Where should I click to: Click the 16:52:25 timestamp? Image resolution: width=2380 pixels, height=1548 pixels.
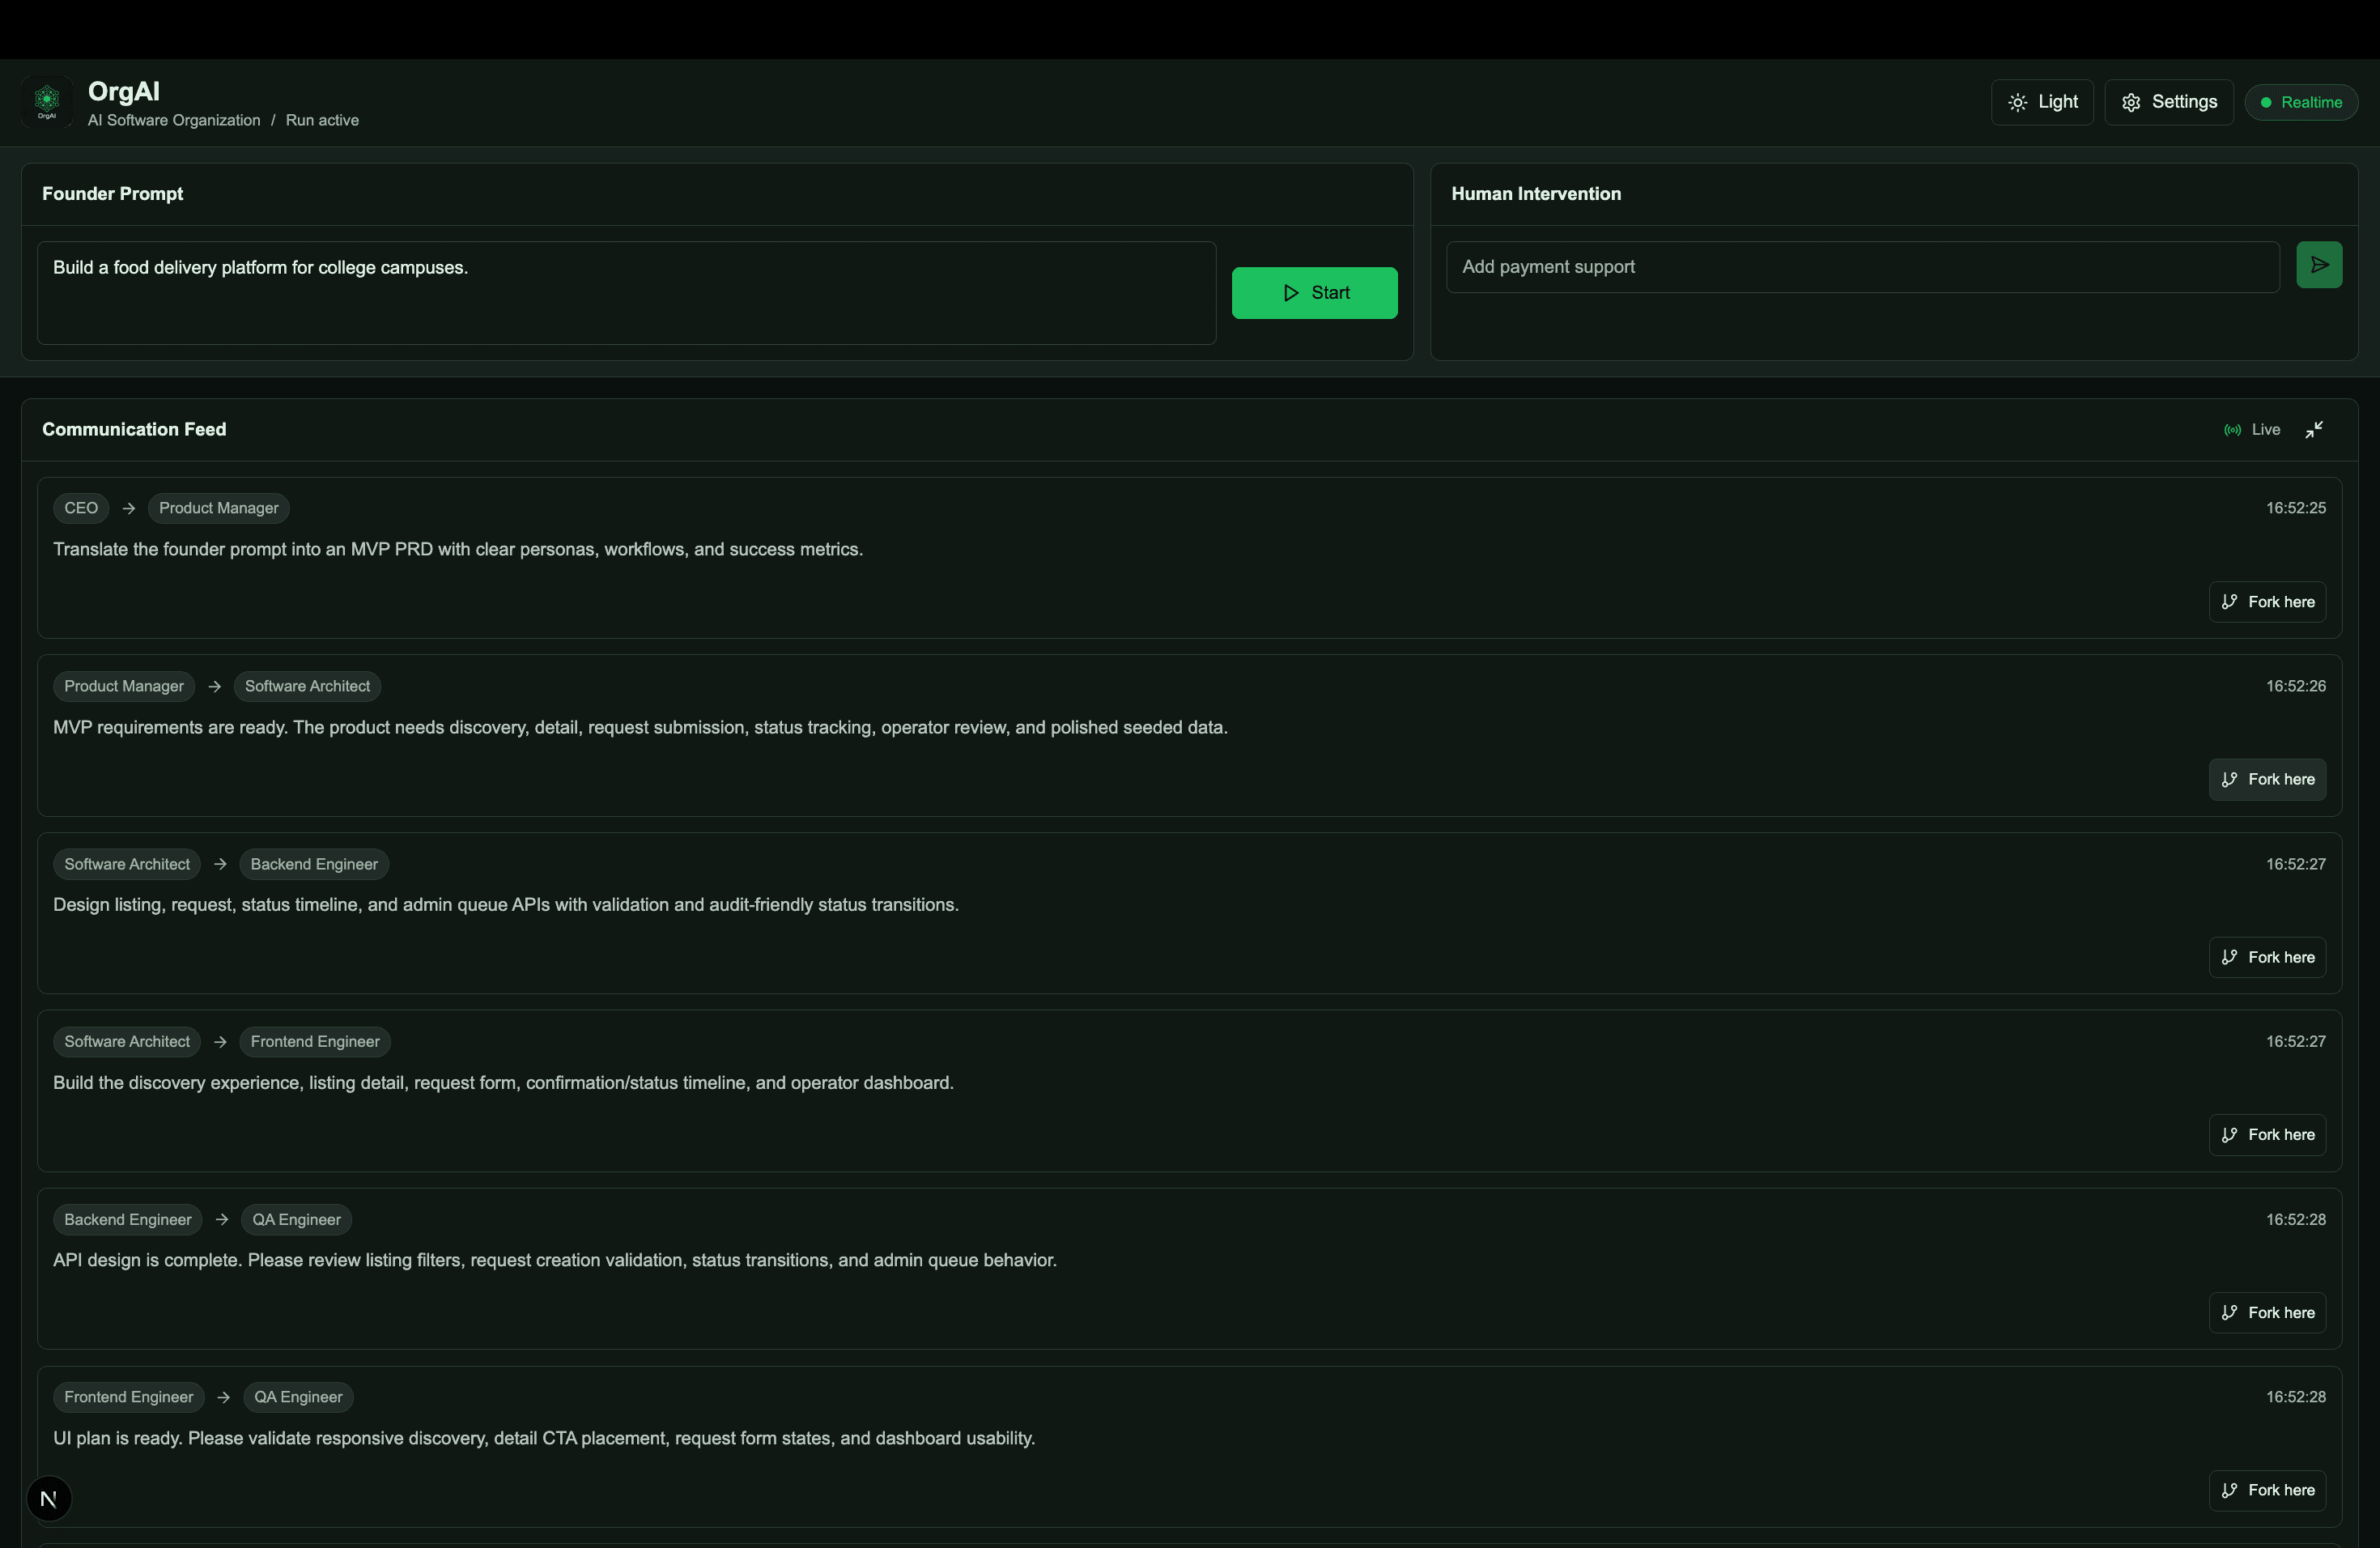pos(2295,508)
